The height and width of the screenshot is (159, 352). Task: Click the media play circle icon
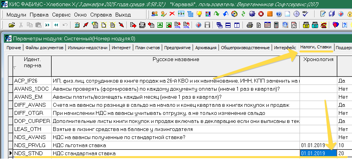234,14
